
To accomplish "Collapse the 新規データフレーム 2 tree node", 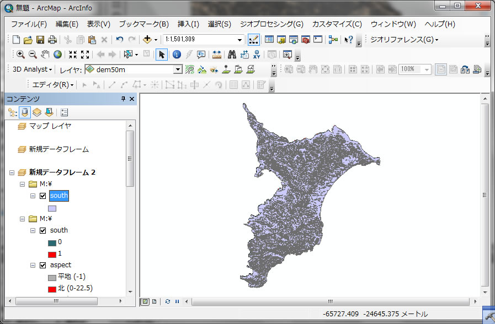I will pos(12,172).
